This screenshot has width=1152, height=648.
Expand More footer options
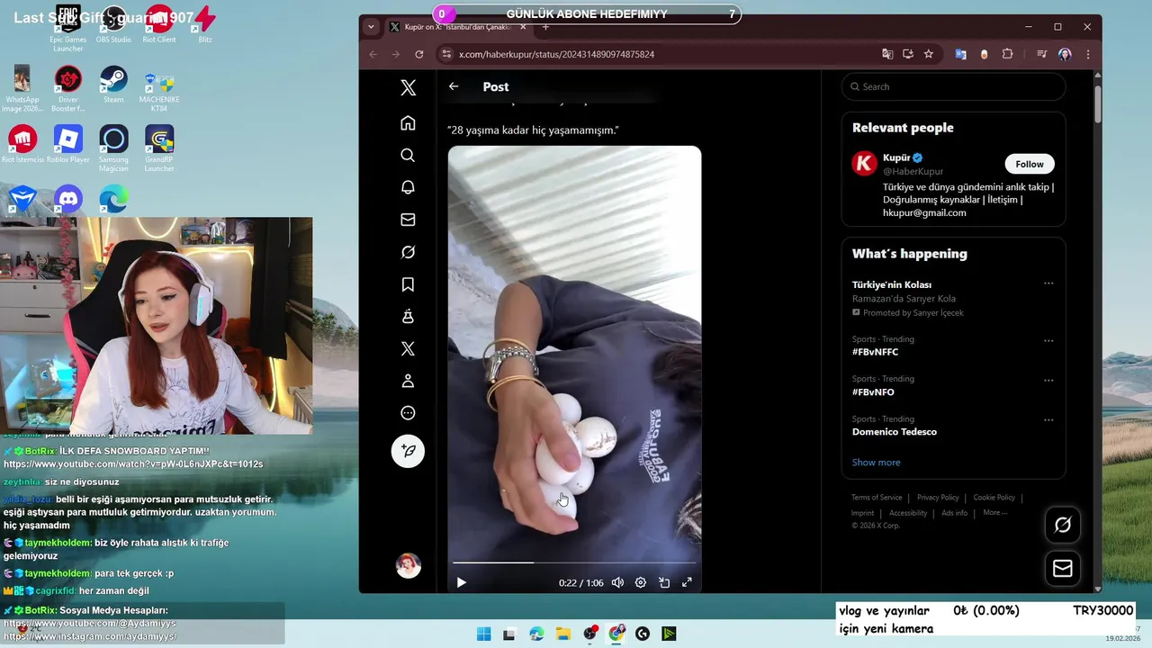(x=995, y=513)
